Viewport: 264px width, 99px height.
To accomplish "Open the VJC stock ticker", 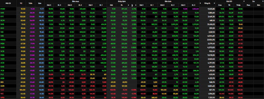I will point(2,90).
